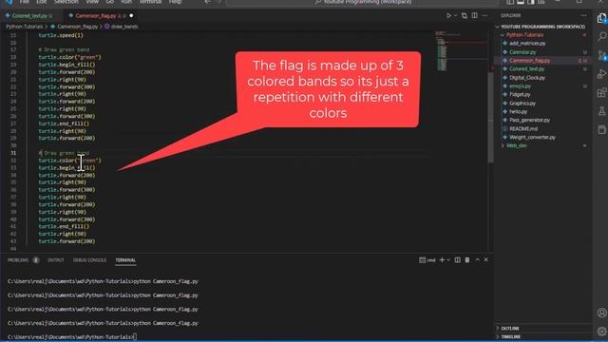The width and height of the screenshot is (608, 342).
Task: Collapse the Python-Tutorials folder
Action: pos(524,35)
